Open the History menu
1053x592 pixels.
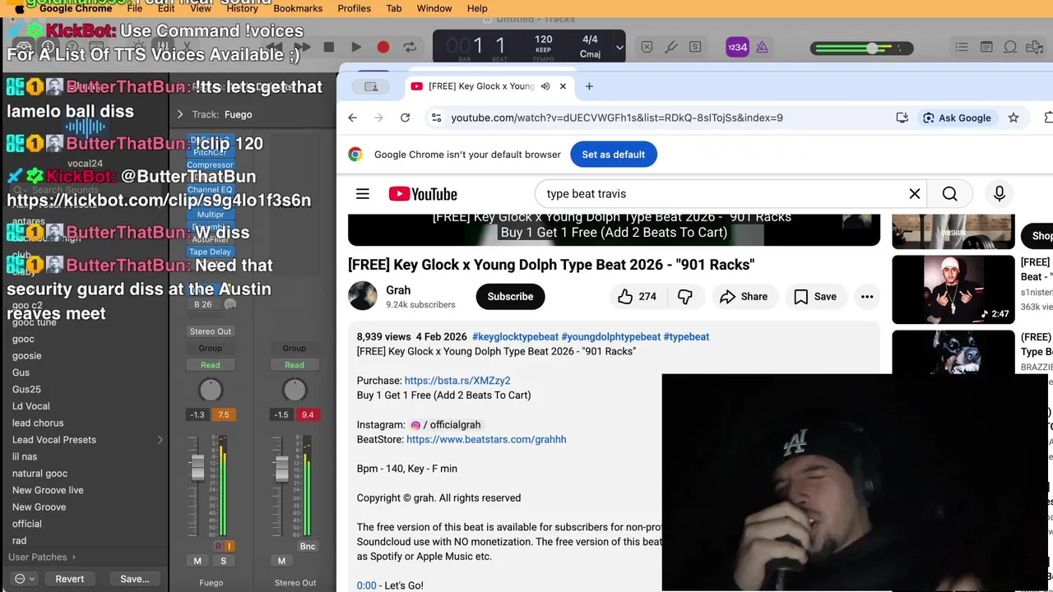(x=242, y=8)
